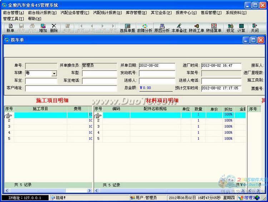Image resolution: width=268 pixels, height=202 pixels.
Task: Click the 送修人电话 input field
Action: (221, 81)
